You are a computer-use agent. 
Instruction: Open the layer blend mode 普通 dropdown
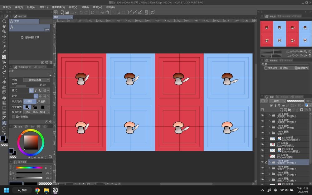[x=278, y=101]
